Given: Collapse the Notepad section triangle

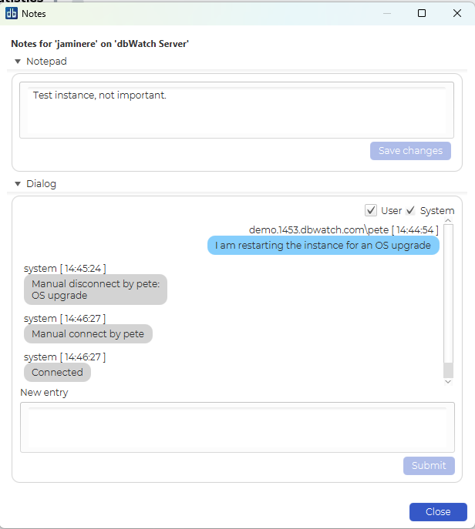Looking at the screenshot, I should point(18,61).
